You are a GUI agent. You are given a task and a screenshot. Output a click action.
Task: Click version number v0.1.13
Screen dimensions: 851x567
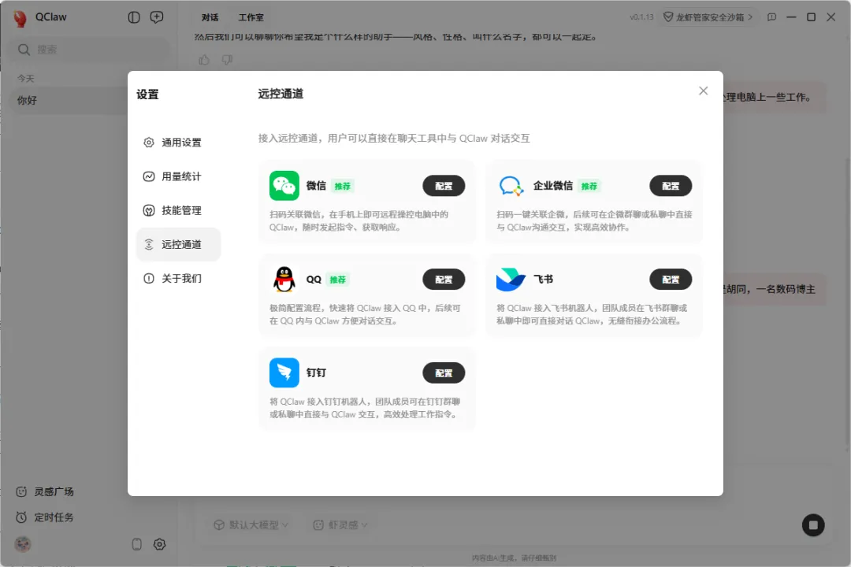point(641,17)
